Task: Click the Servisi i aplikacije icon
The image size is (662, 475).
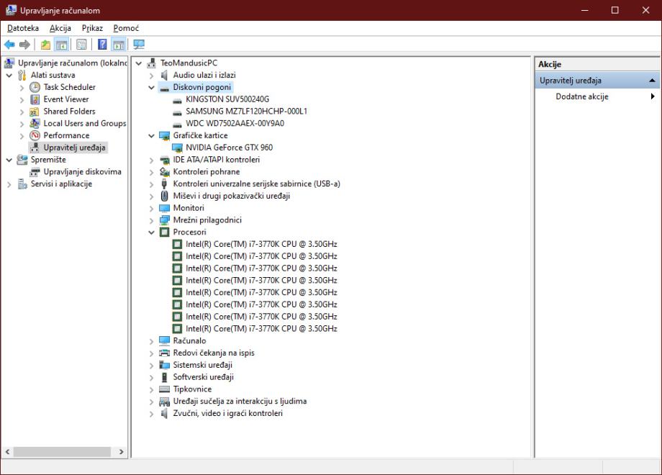Action: 22,184
